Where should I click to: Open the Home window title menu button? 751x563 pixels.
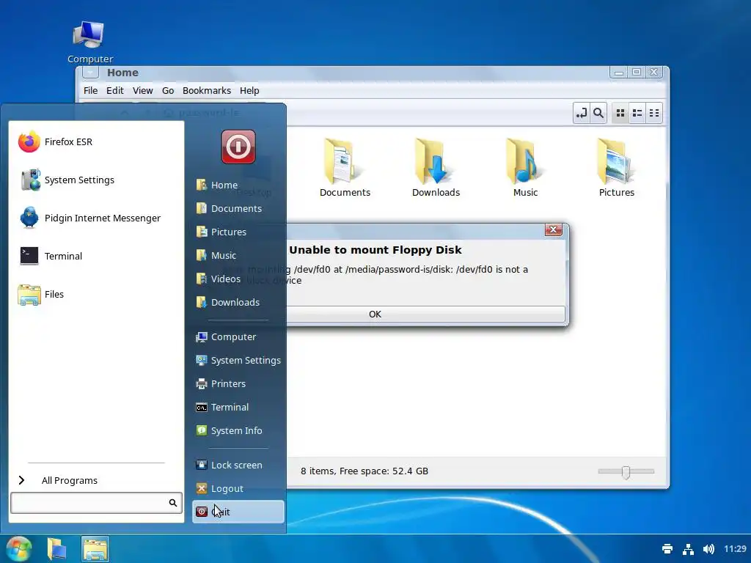click(90, 73)
